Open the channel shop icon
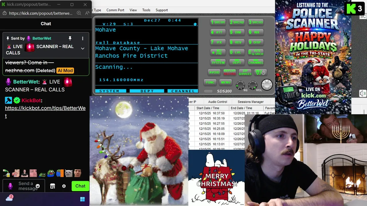Screen dimensions: 367x206 tap(52, 186)
